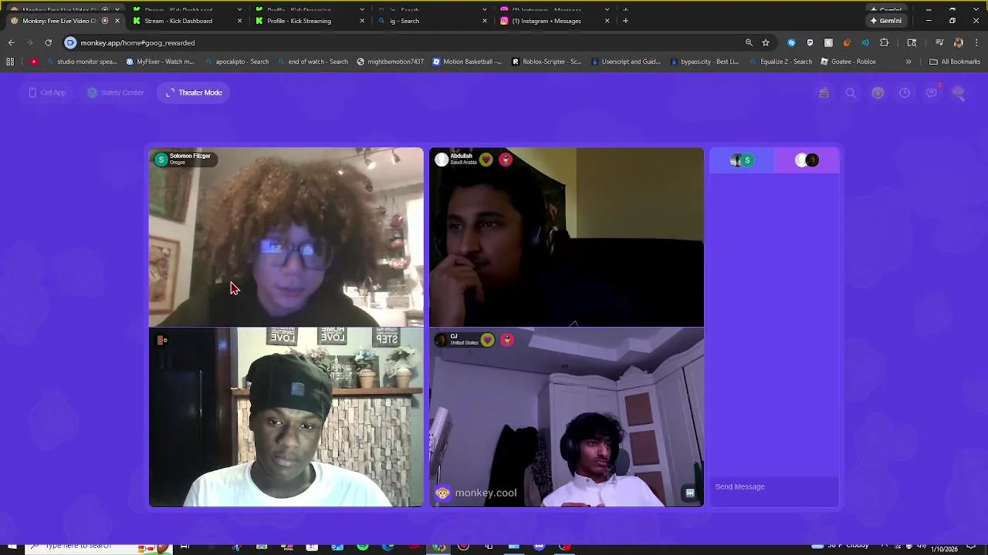Select Abdullah's video tile
This screenshot has width=988, height=555.
tap(567, 237)
